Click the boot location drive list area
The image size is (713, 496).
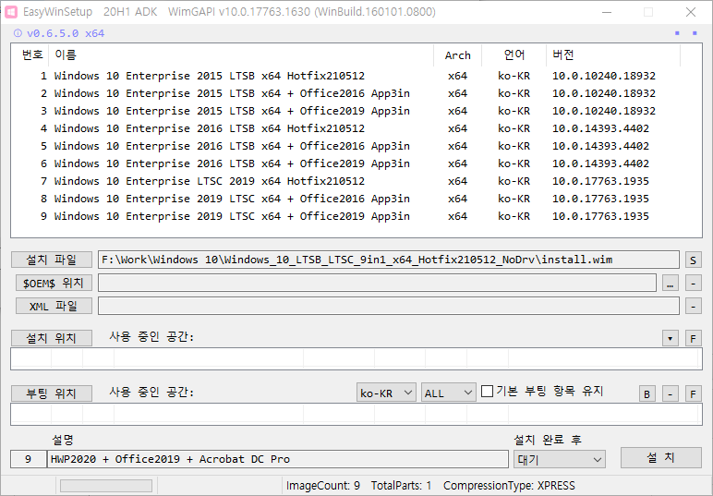[x=356, y=414]
